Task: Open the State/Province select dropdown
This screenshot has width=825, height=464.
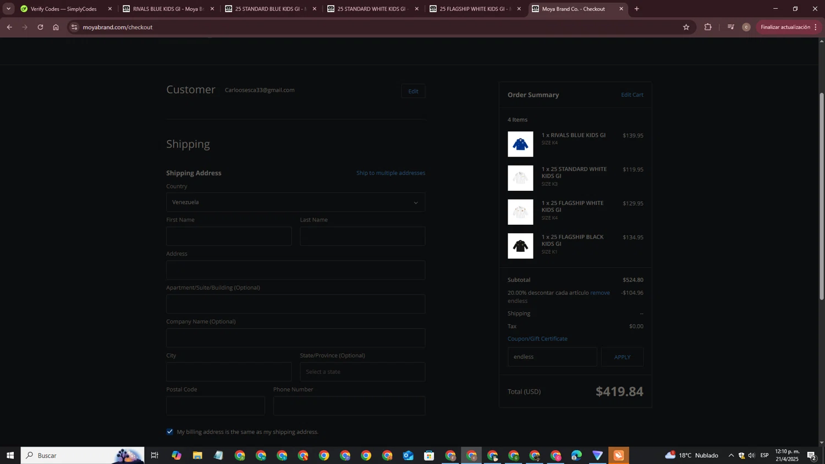Action: point(362,372)
